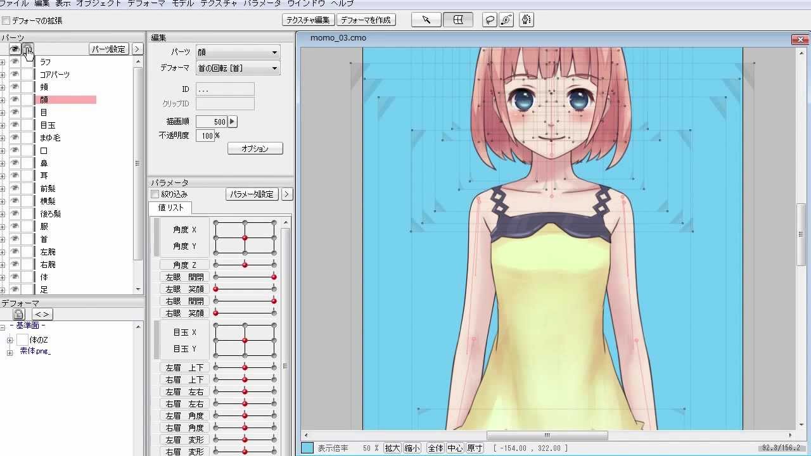Image resolution: width=811 pixels, height=456 pixels.
Task: Click 縮小 to zoom out
Action: point(412,448)
